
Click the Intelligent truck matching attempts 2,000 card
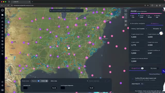coord(146,60)
